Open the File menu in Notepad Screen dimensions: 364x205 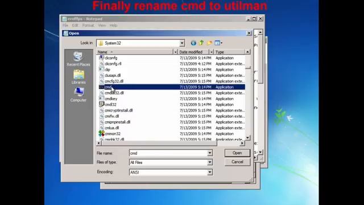(x=65, y=25)
